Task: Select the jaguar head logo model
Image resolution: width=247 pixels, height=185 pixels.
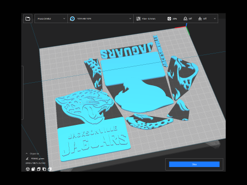Action: click(x=86, y=106)
